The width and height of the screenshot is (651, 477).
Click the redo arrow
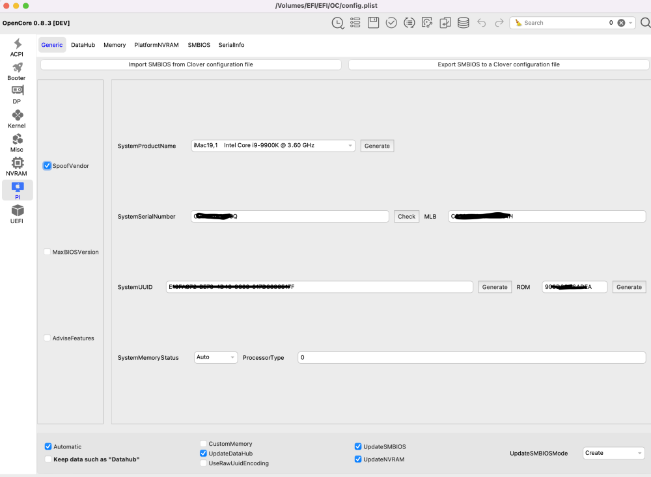[x=499, y=23]
